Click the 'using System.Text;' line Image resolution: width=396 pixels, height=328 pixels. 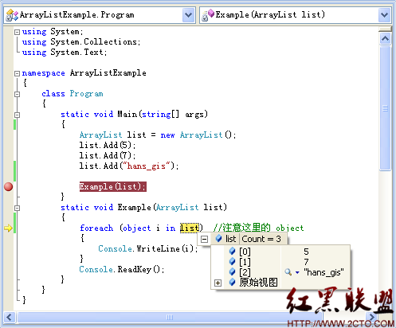[x=65, y=53]
